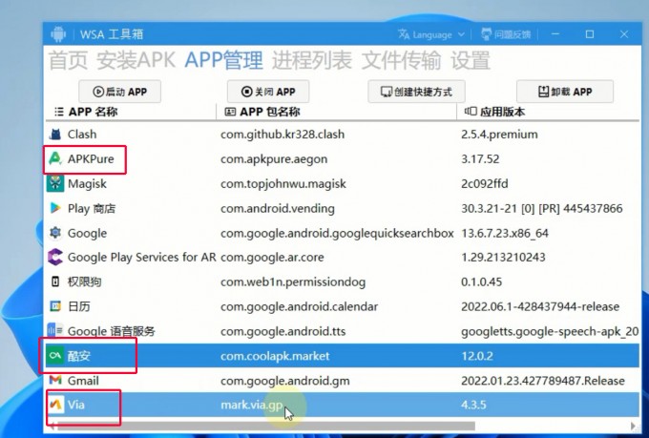Click package com.apkpure.aegon
This screenshot has height=438, width=649.
point(274,159)
